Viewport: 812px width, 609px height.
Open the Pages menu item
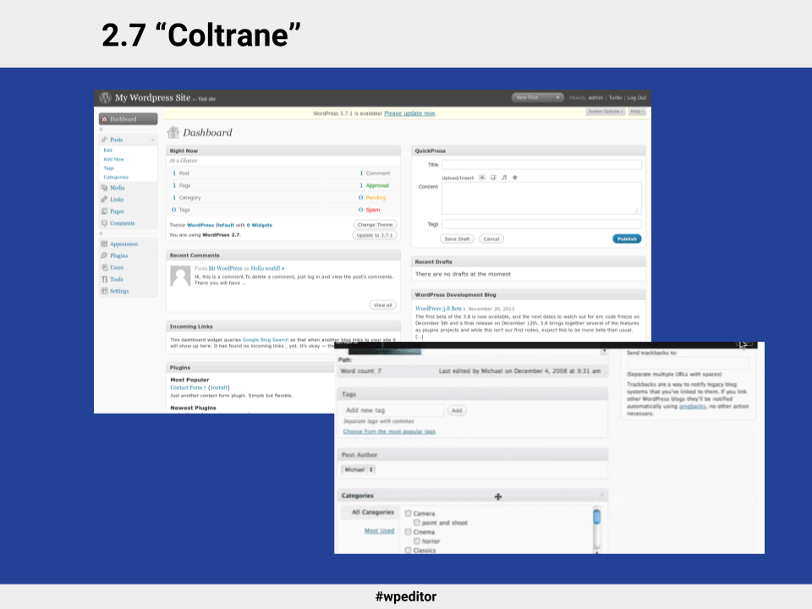coord(117,211)
